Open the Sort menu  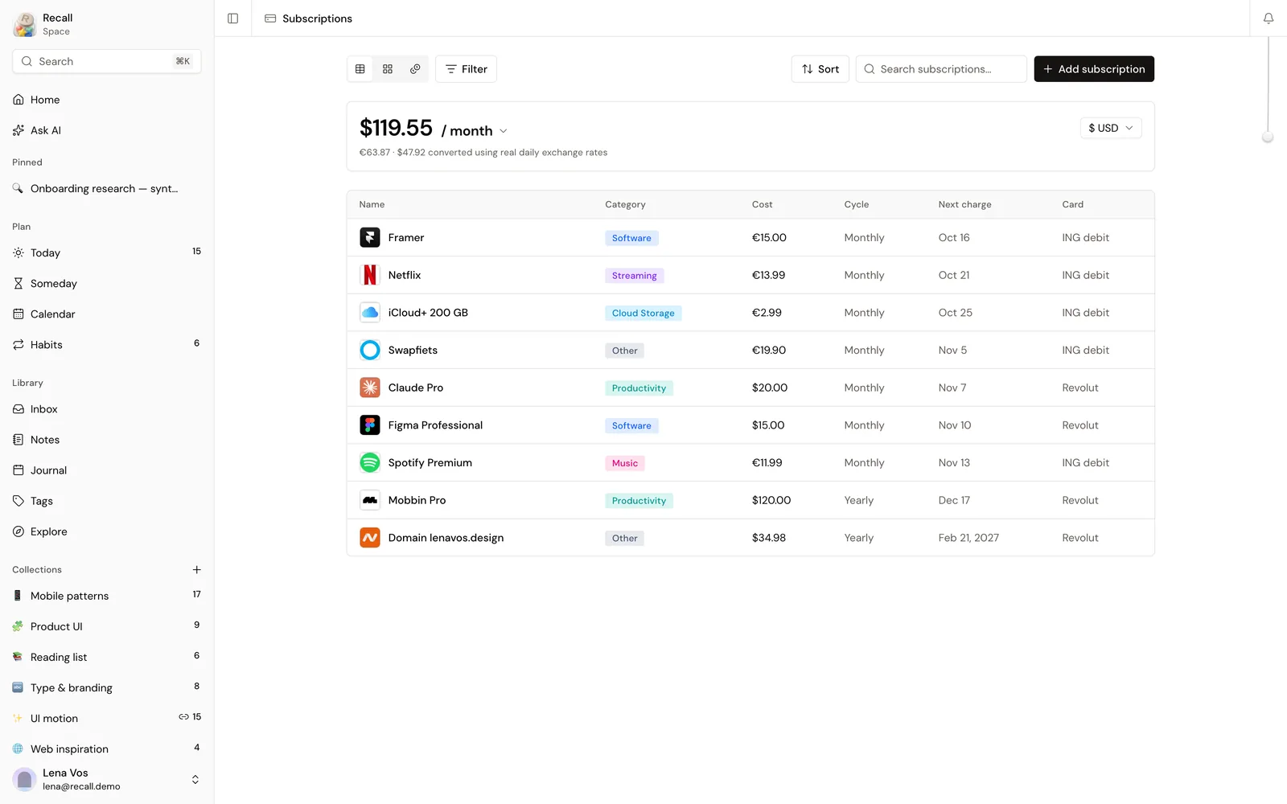(820, 69)
